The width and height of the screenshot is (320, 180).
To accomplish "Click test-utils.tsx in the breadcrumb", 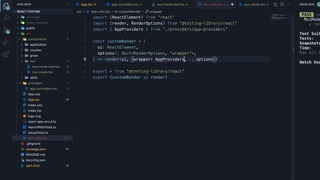I will click(x=100, y=12).
